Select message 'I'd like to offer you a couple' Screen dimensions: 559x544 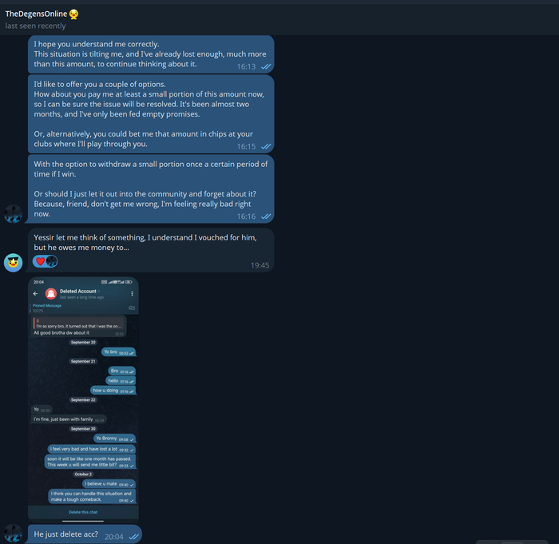(151, 113)
